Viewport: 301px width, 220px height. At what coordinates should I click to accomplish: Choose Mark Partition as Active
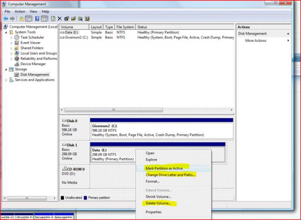[x=164, y=168]
